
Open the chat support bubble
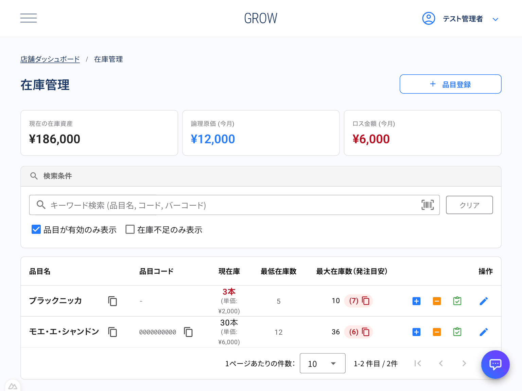point(495,364)
